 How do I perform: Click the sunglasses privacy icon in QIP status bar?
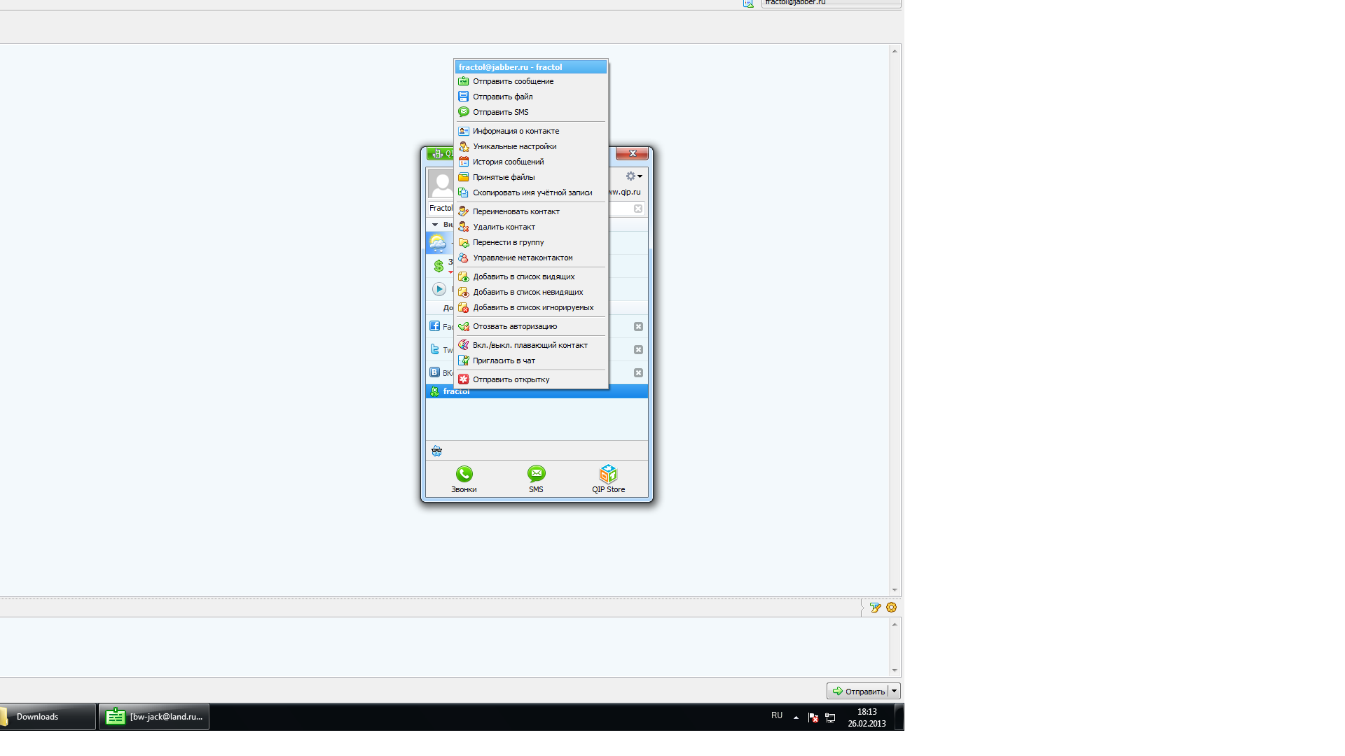pyautogui.click(x=436, y=451)
